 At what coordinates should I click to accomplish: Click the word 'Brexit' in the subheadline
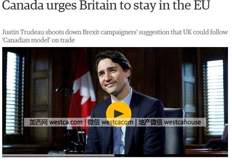pos(91,32)
